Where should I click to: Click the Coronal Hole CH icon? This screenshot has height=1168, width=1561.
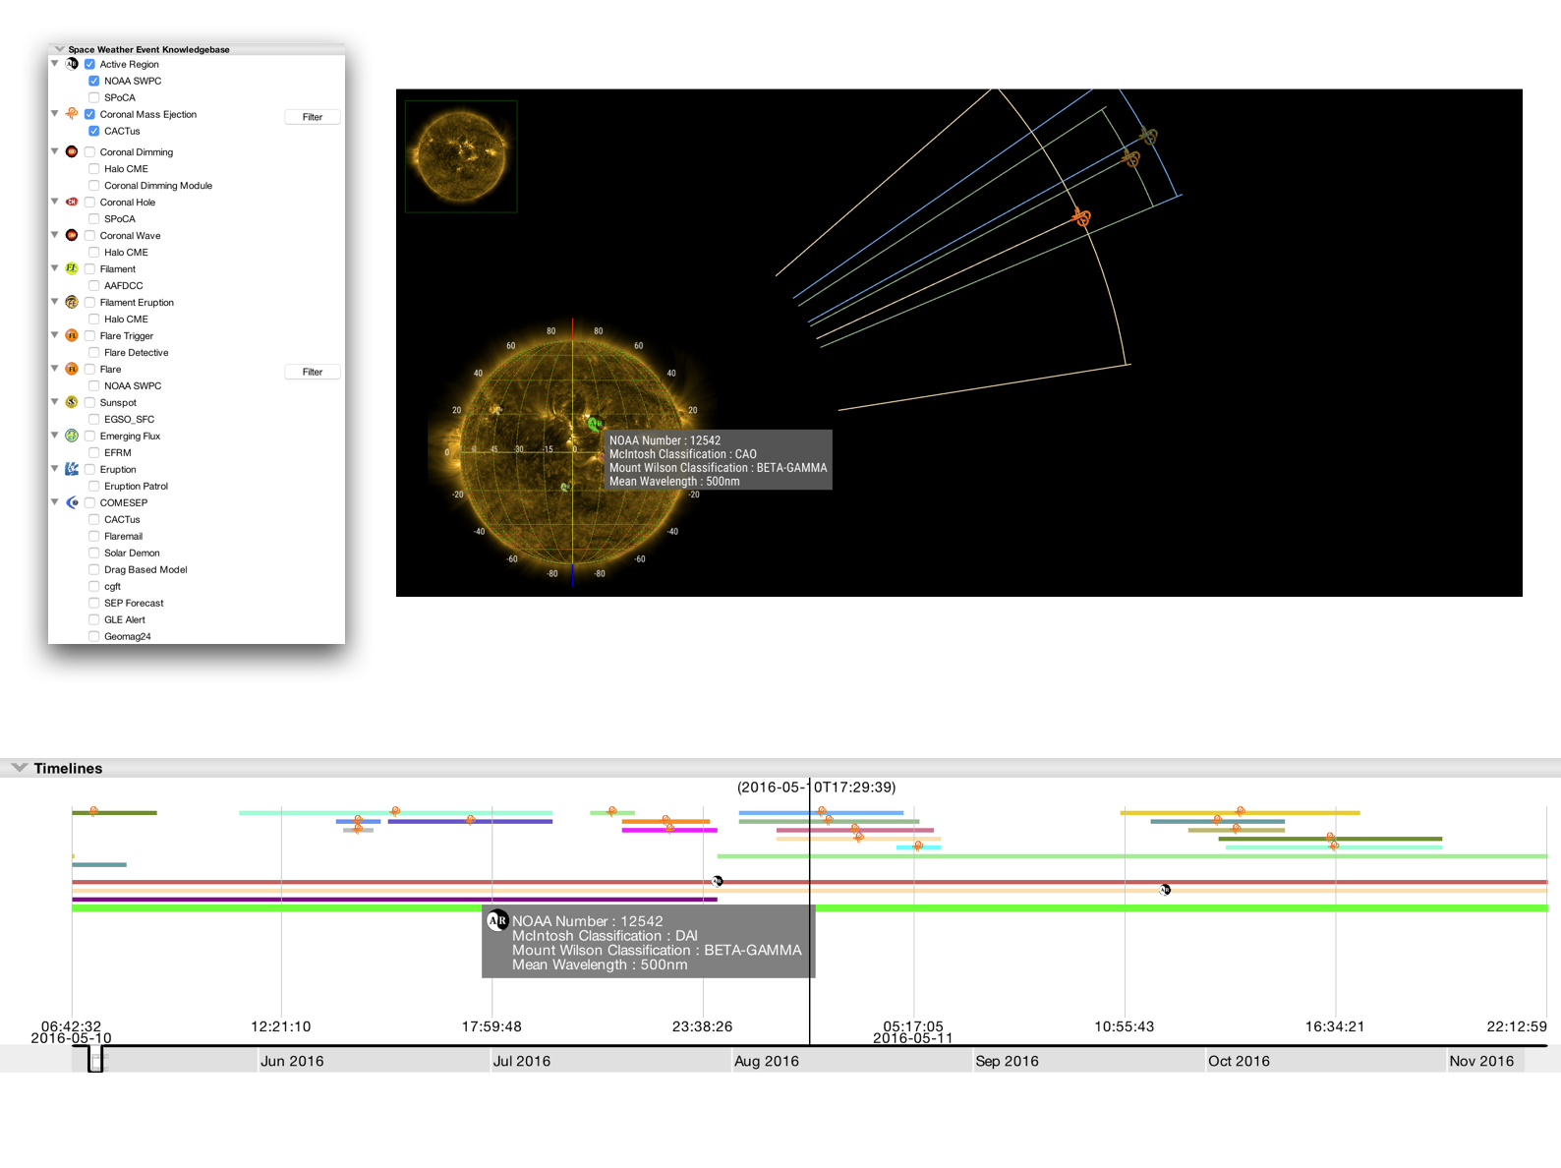(72, 202)
